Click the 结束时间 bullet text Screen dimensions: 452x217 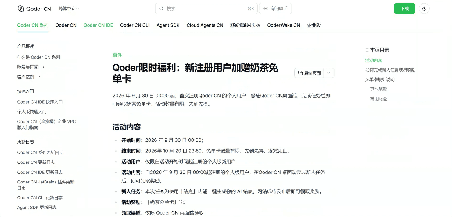[x=206, y=151]
